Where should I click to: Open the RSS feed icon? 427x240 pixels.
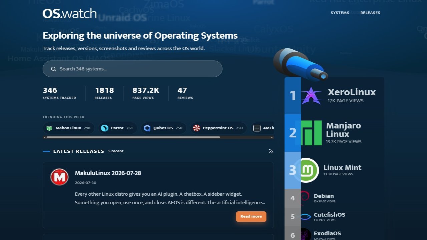click(271, 151)
